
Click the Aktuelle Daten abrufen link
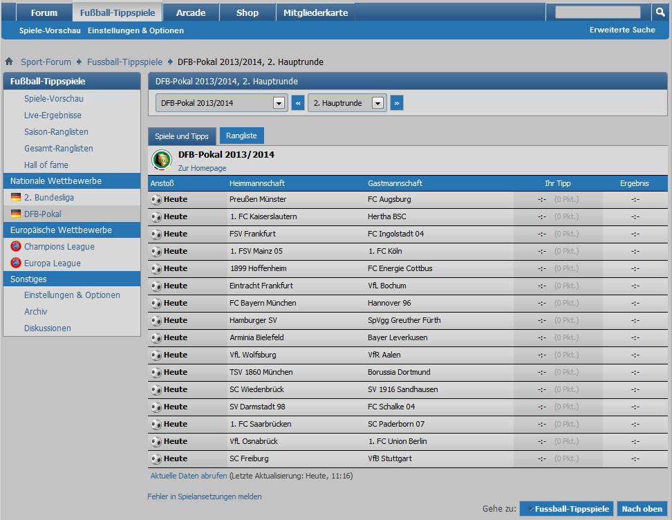click(189, 476)
